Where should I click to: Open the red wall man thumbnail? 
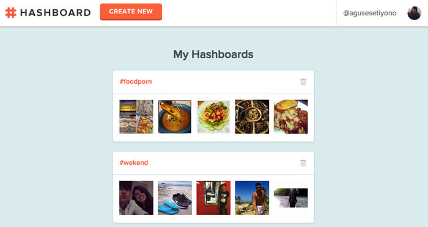pyautogui.click(x=213, y=198)
